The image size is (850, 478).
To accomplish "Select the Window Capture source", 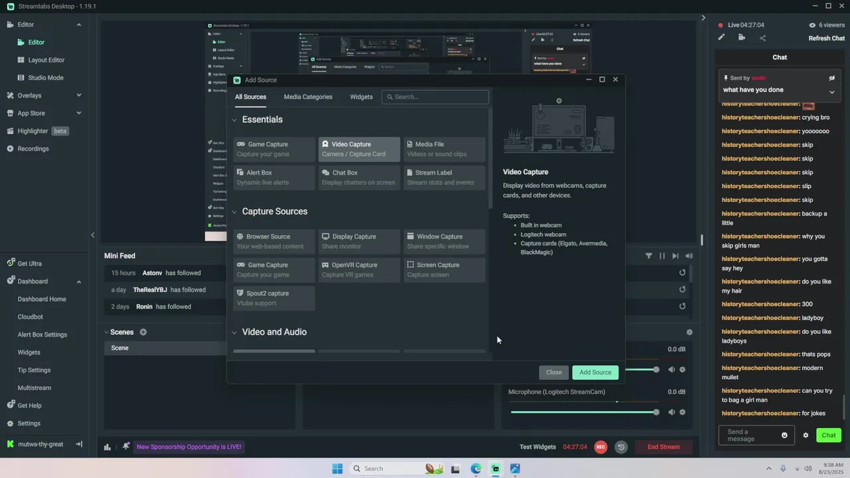I will click(x=444, y=242).
